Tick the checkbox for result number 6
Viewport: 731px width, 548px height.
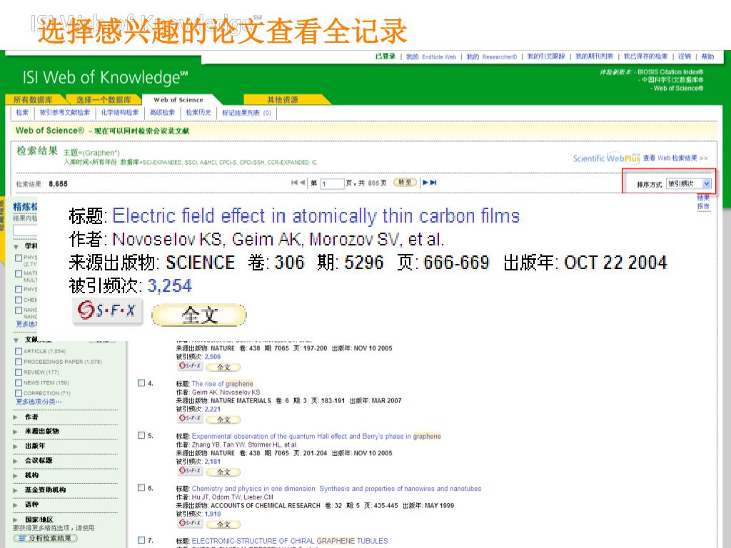click(x=141, y=488)
